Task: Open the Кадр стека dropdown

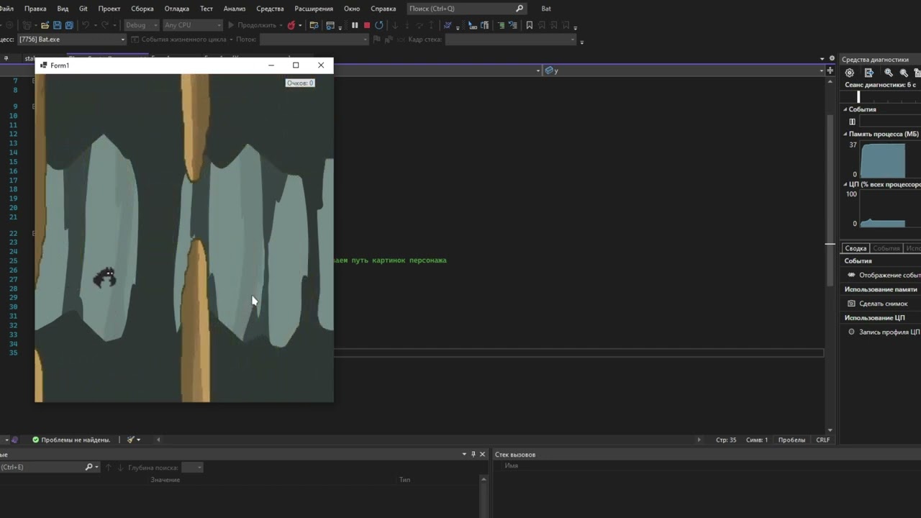Action: click(511, 40)
